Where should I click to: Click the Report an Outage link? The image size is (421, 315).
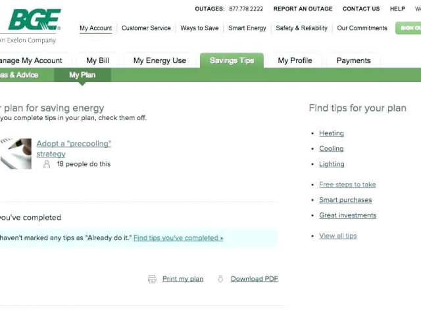point(303,9)
